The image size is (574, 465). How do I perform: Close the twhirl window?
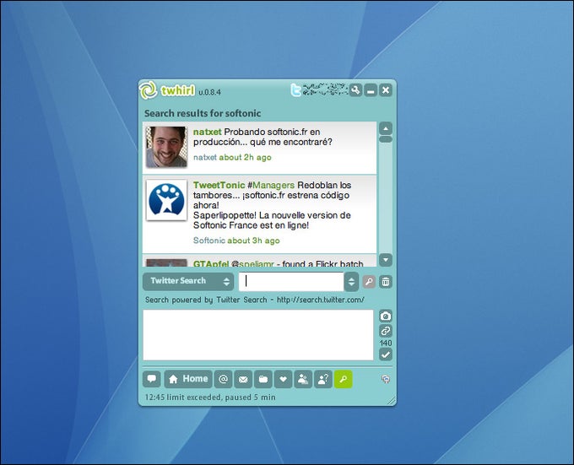pos(386,90)
